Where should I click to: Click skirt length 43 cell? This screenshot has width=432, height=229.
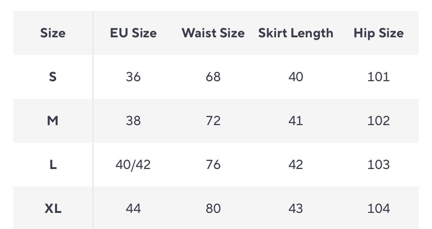[296, 209]
